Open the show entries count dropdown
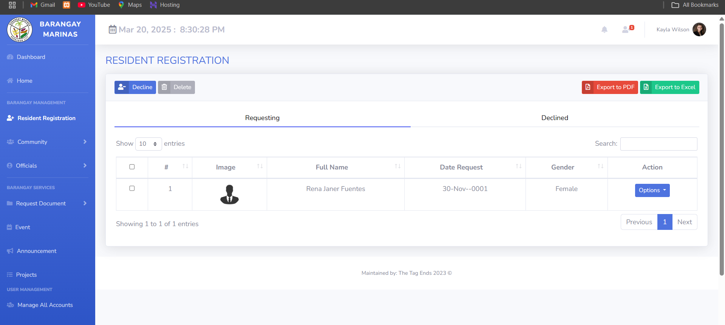 point(148,144)
